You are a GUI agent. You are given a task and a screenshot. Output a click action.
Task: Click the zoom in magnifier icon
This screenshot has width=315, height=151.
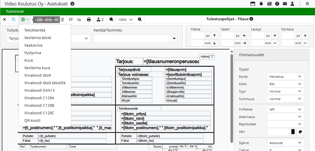(x=140, y=19)
